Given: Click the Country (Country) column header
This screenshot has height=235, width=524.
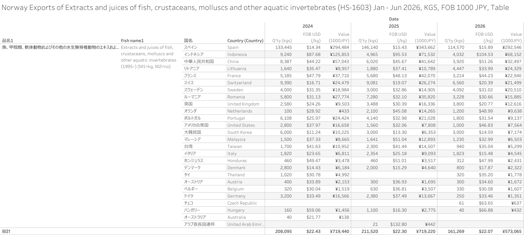Looking at the screenshot, I should pos(245,40).
